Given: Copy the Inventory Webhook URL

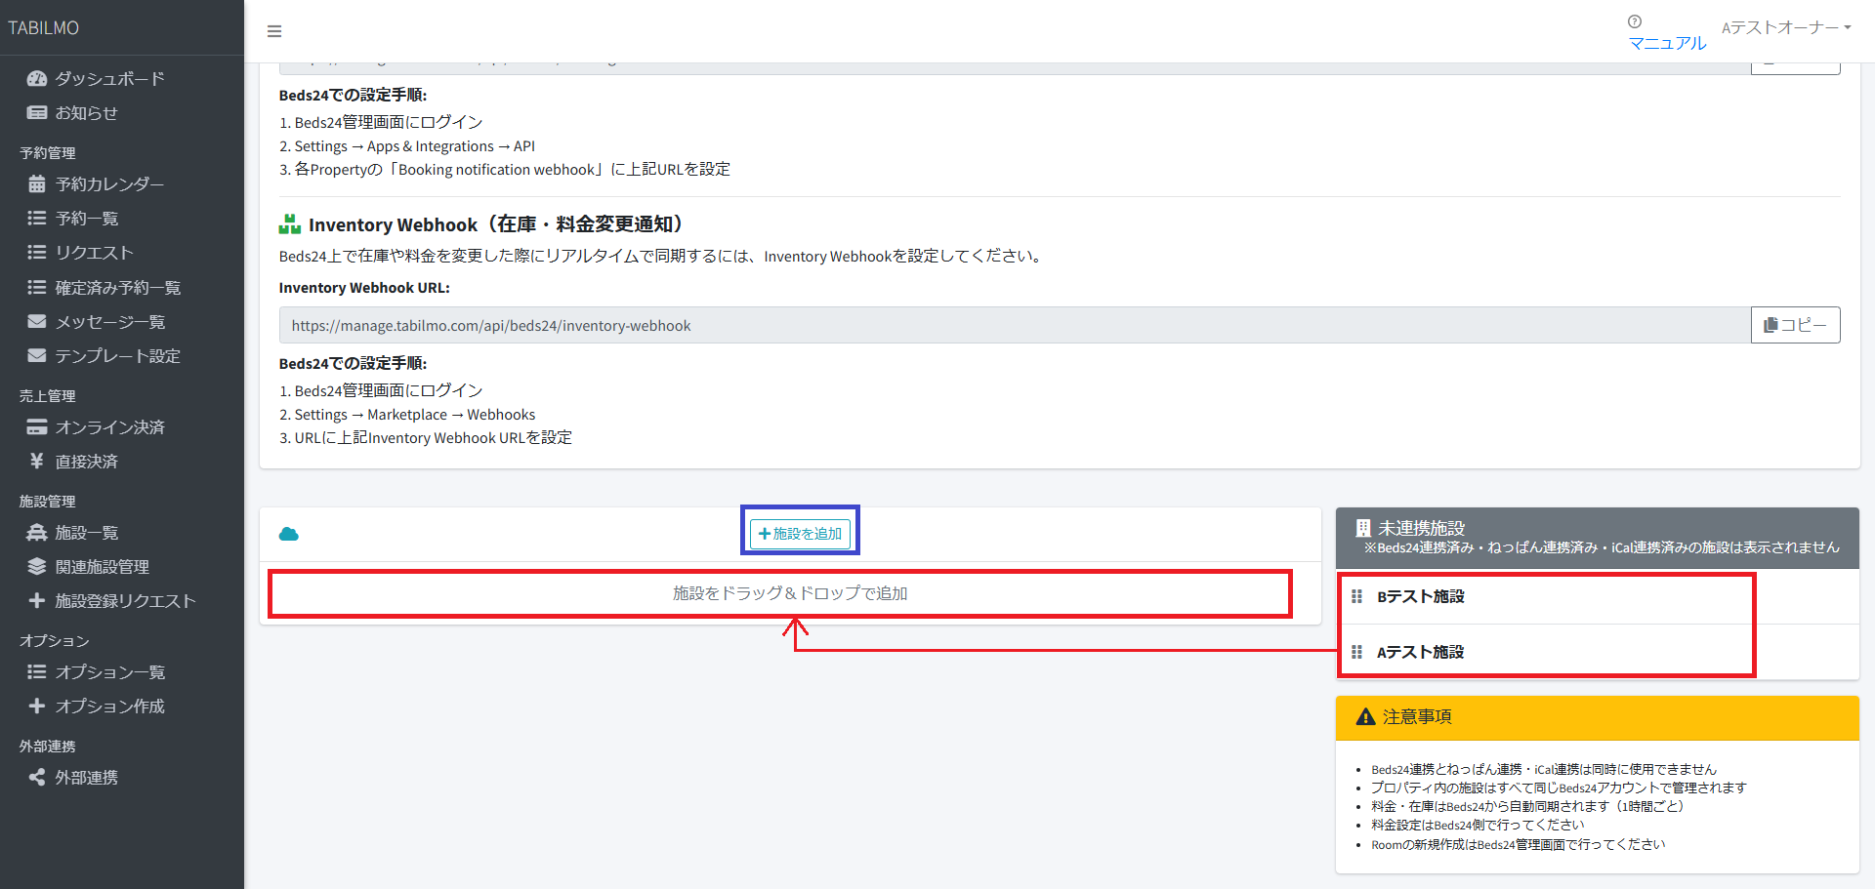Looking at the screenshot, I should tap(1795, 325).
